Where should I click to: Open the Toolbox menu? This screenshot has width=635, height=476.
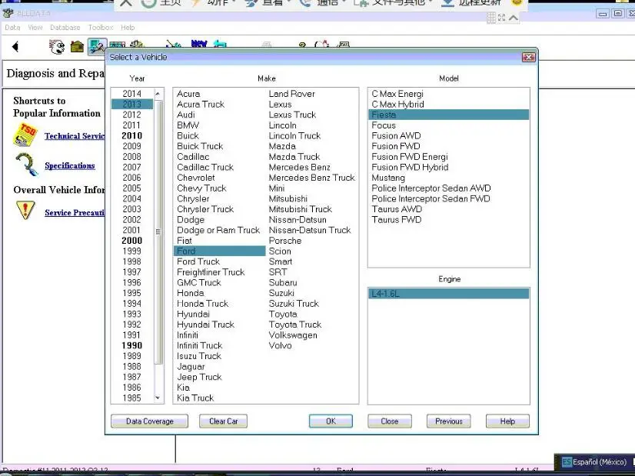tap(101, 27)
